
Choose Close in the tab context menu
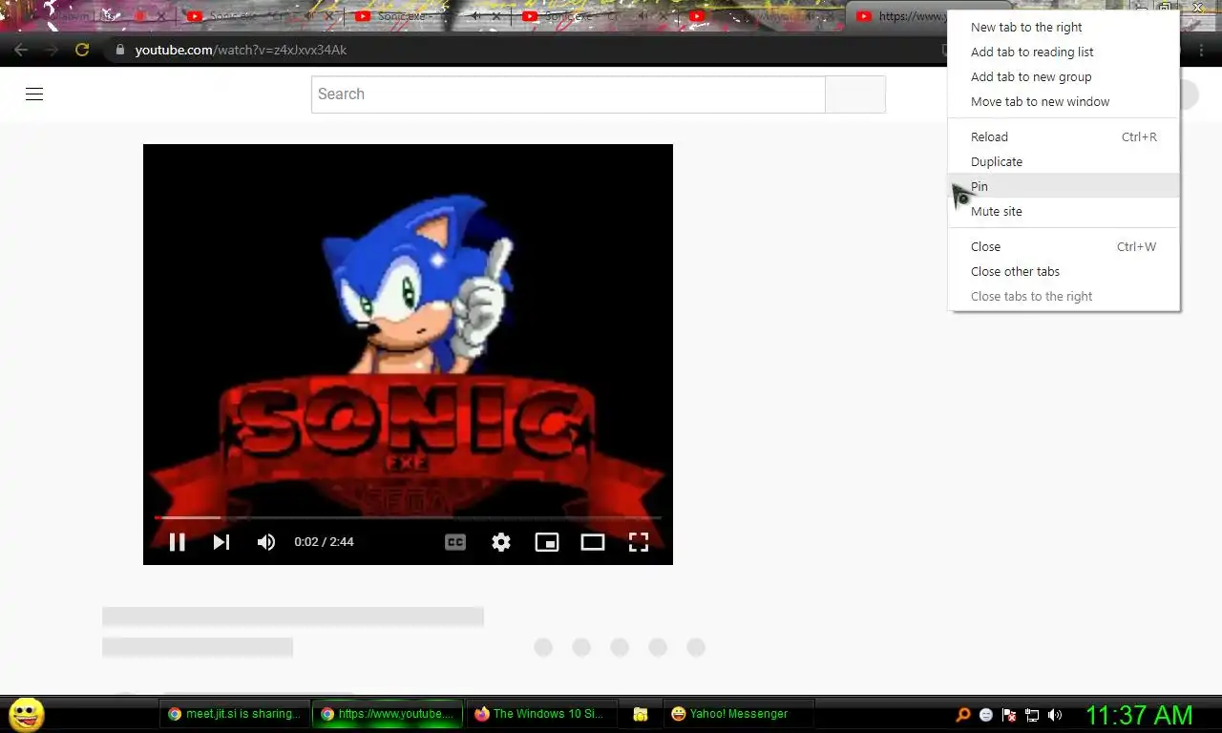1064,246
